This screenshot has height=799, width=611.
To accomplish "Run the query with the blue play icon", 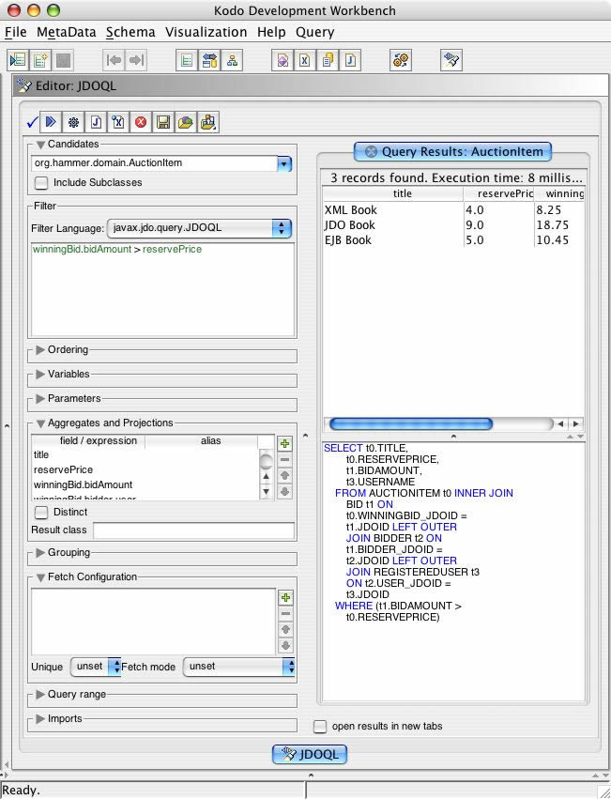I will click(x=52, y=122).
